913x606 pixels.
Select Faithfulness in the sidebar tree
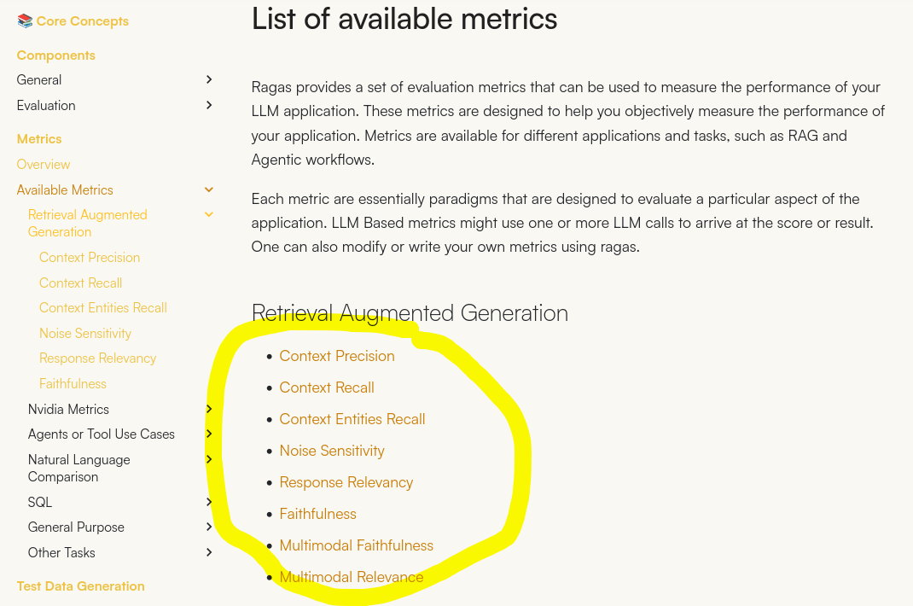click(x=73, y=383)
